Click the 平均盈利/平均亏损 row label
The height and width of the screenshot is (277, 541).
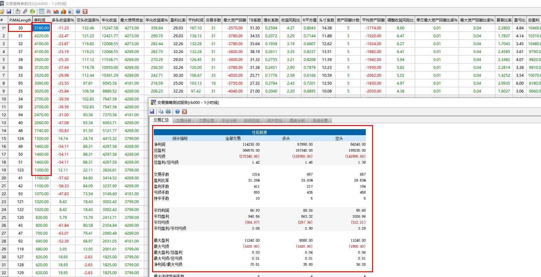[x=170, y=228]
